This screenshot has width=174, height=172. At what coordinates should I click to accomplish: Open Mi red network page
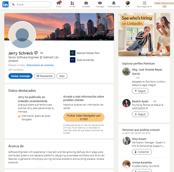click(x=72, y=5)
